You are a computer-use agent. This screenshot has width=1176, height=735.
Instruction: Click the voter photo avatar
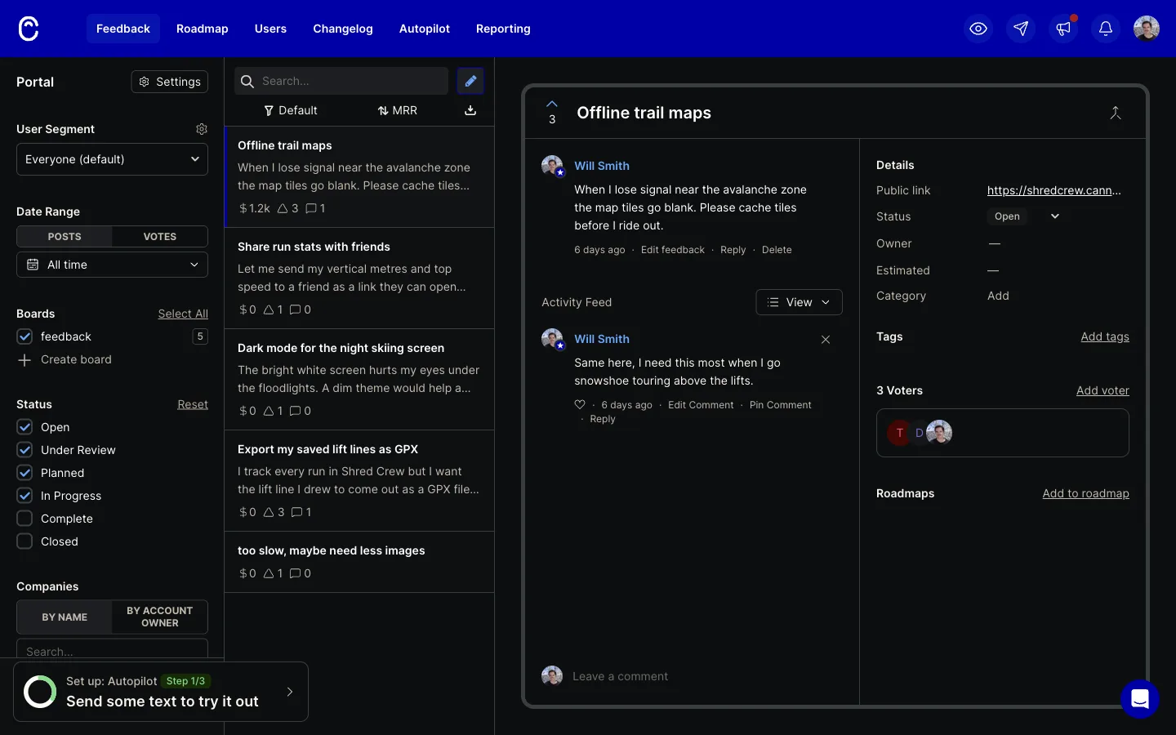tap(940, 432)
